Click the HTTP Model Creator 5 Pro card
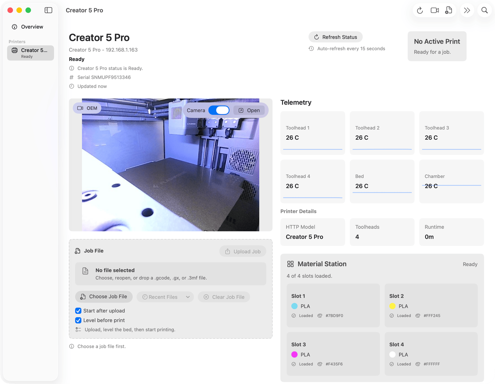The height and width of the screenshot is (384, 495). coord(313,232)
